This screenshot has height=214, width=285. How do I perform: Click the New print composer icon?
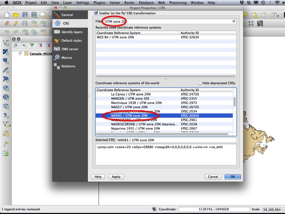(43, 15)
